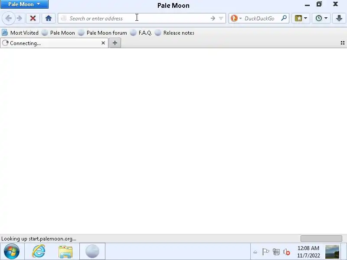The height and width of the screenshot is (260, 347).
Task: Open the clock showing 12:08 AM
Action: tap(308, 252)
